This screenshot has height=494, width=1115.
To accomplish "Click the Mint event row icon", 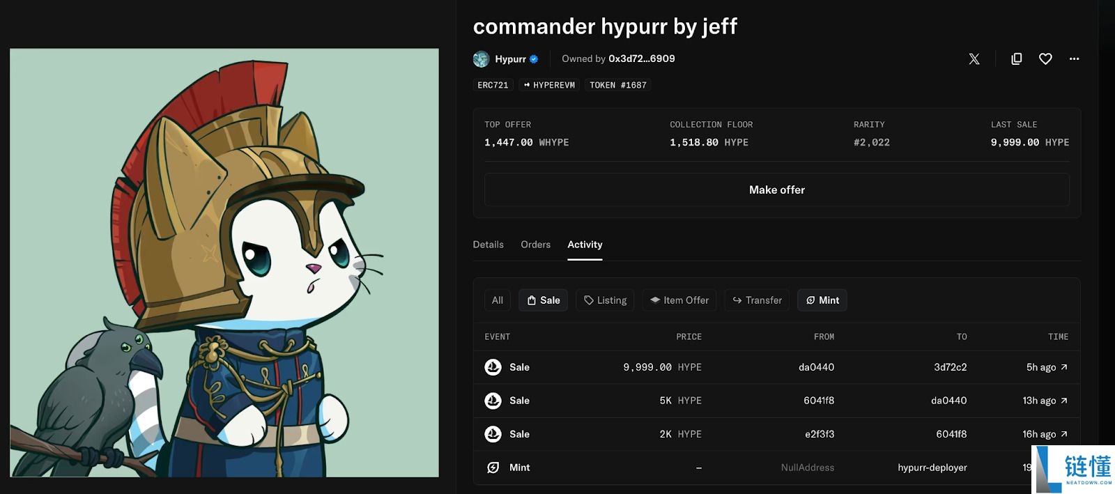I will 493,468.
